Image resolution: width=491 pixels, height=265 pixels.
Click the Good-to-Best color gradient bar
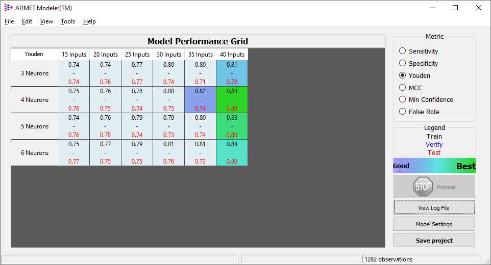tap(434, 166)
